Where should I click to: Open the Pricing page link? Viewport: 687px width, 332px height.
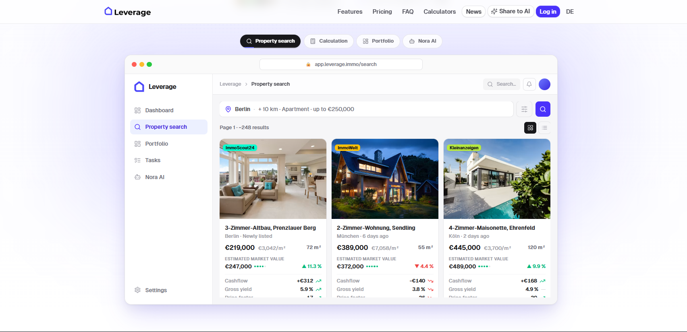382,12
